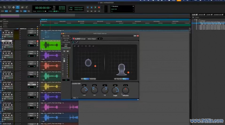This screenshot has width=225, height=125.
Task: Select the highlighted Grabber hand tool
Action: point(18,7)
